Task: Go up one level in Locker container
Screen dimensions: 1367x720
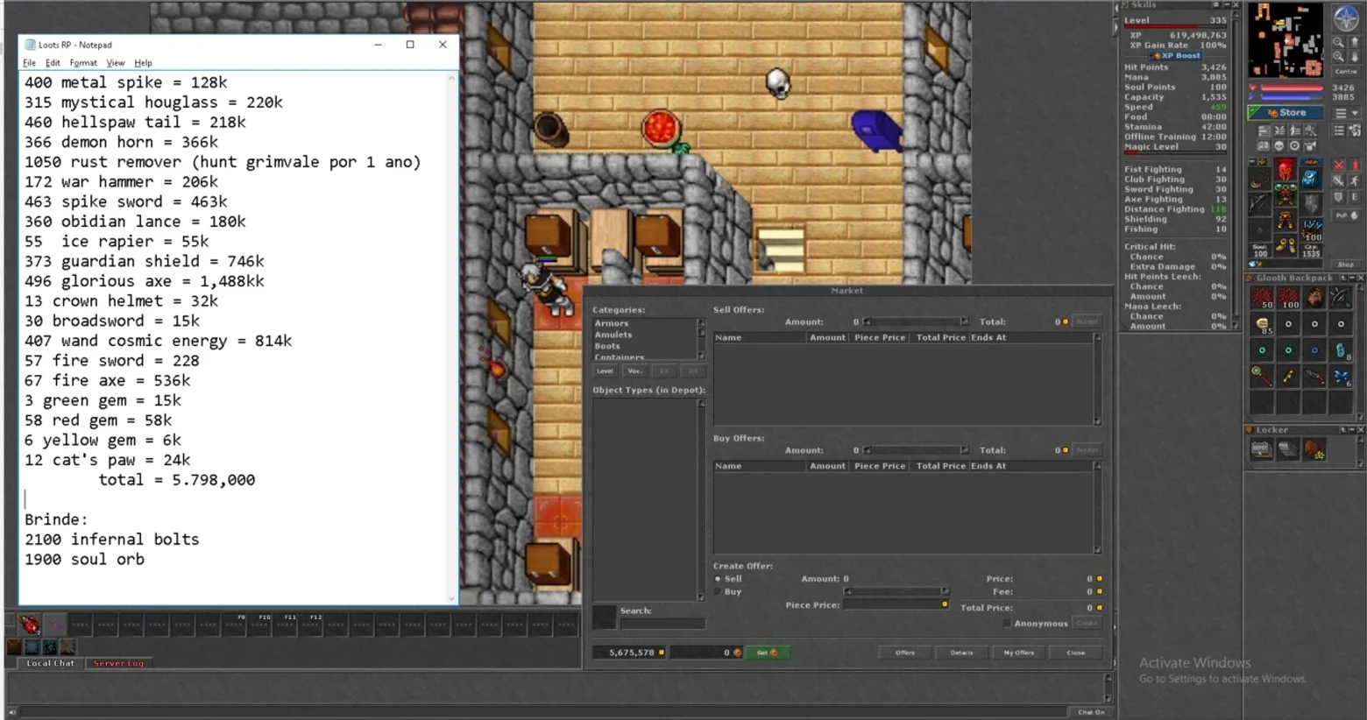Action: 1342,430
